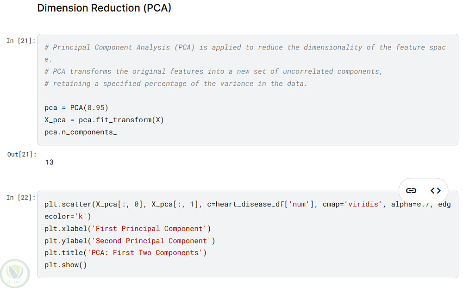Click the code view angle-brackets icon
Viewport: 463px width, 288px height.
(435, 190)
